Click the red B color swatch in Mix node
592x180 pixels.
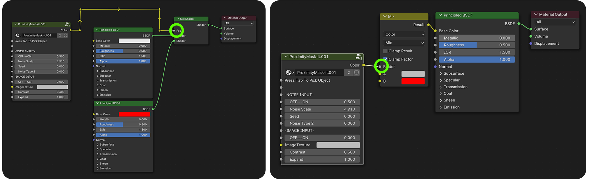[413, 81]
